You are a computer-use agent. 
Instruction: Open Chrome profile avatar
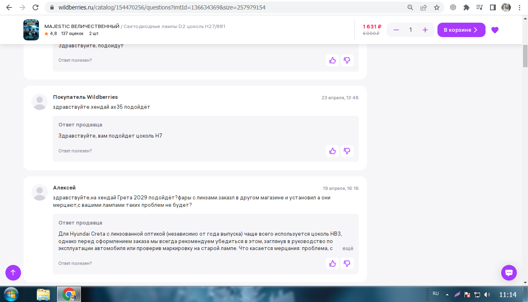tap(506, 7)
